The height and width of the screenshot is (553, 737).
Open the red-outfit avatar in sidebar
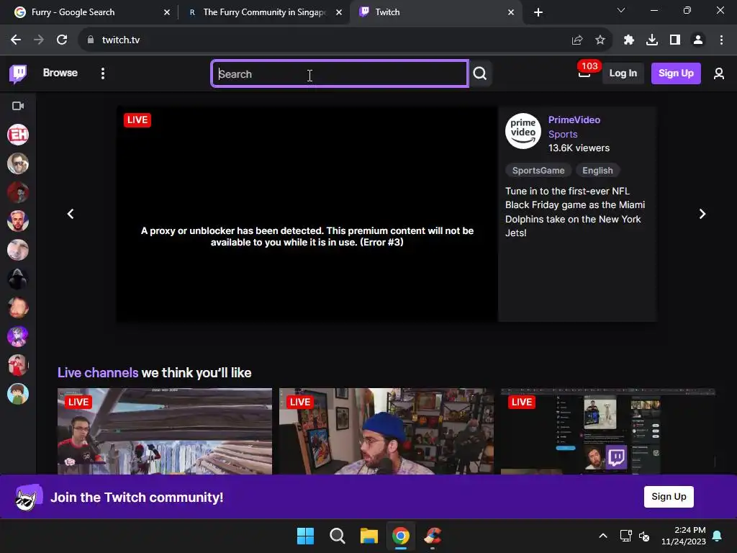tap(18, 365)
